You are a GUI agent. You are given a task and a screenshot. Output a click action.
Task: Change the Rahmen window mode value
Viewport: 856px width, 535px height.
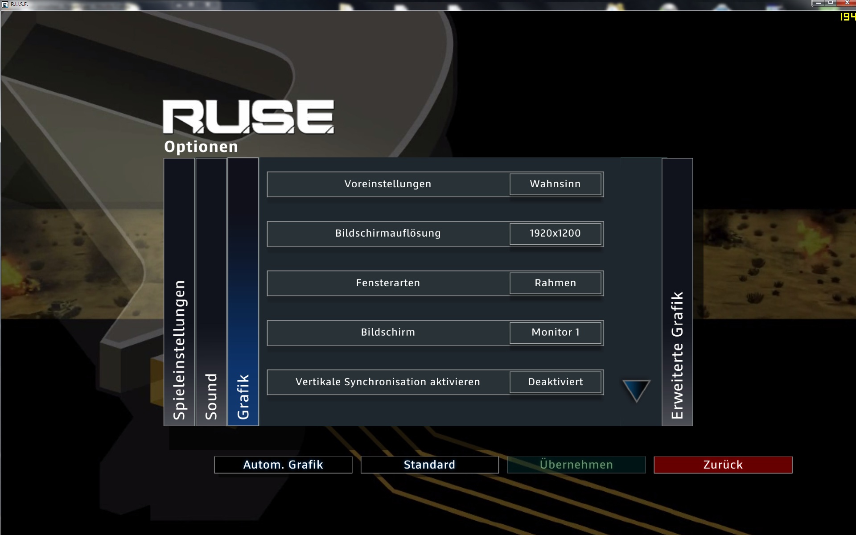coord(555,283)
